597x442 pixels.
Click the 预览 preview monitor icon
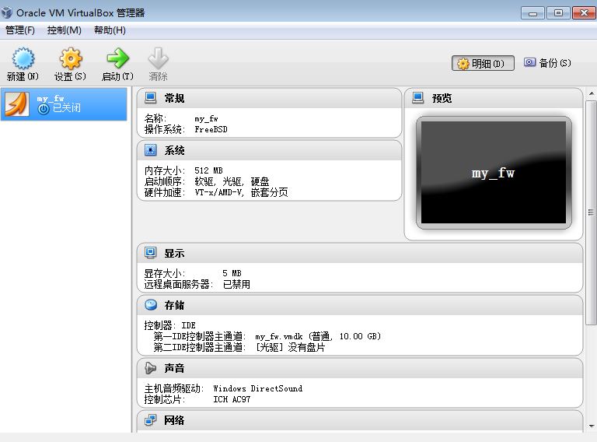(418, 98)
